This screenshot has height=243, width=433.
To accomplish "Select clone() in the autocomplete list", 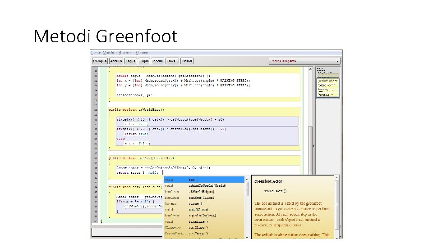I will (x=204, y=203).
